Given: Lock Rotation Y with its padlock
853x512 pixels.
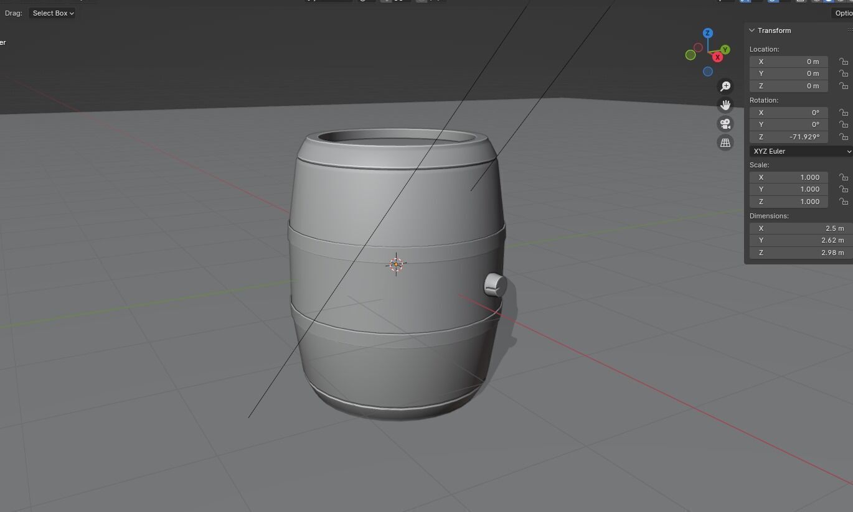Looking at the screenshot, I should (x=843, y=124).
